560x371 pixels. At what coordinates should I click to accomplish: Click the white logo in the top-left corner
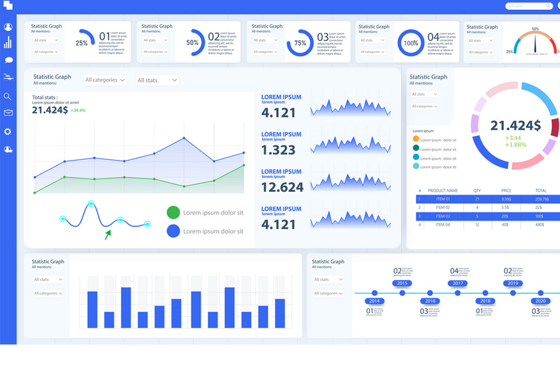[x=8, y=5]
